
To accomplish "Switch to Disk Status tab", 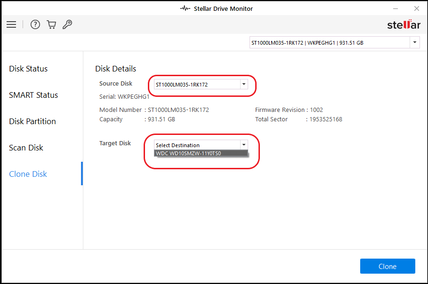I will [28, 69].
